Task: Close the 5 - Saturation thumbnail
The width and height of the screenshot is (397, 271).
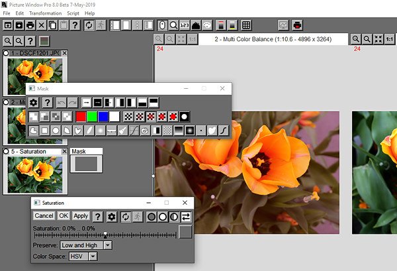Action: 65,151
